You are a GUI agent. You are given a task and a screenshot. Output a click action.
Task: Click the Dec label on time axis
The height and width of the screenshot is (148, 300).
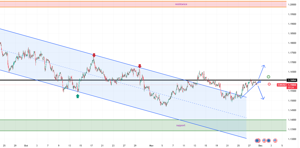[x=260, y=145]
